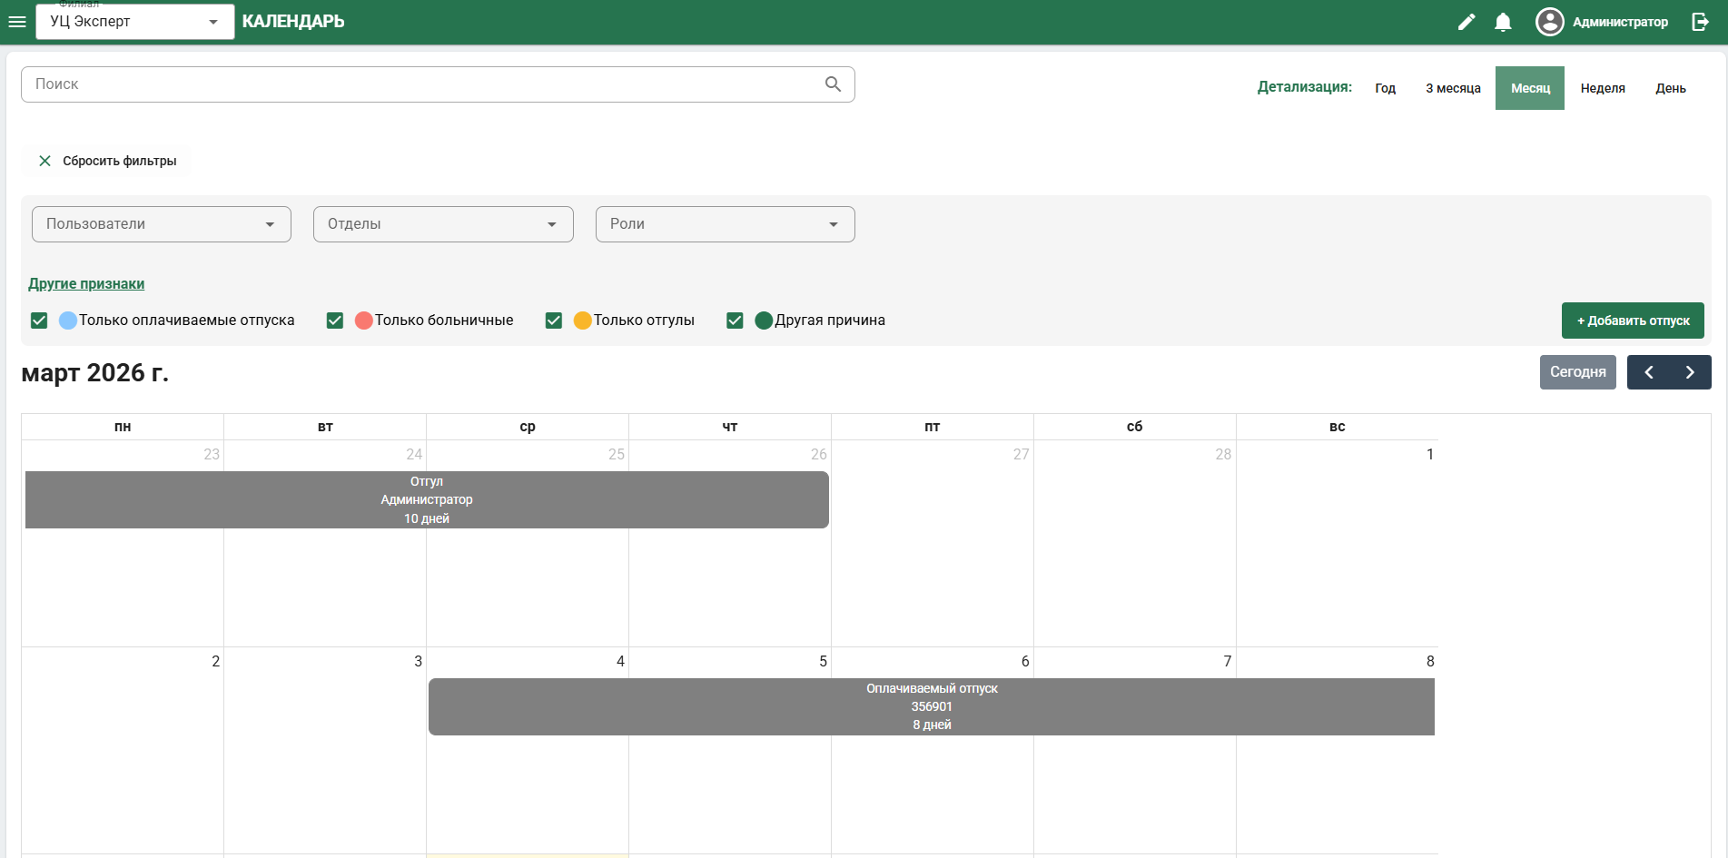Click the X icon beside Сбросить фильтры
Viewport: 1728px width, 858px height.
(x=44, y=161)
